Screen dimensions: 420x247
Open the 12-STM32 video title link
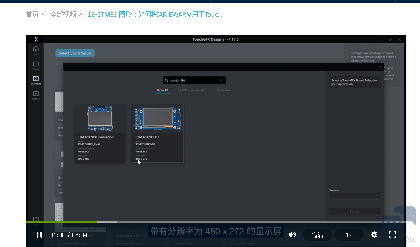[x=155, y=14]
